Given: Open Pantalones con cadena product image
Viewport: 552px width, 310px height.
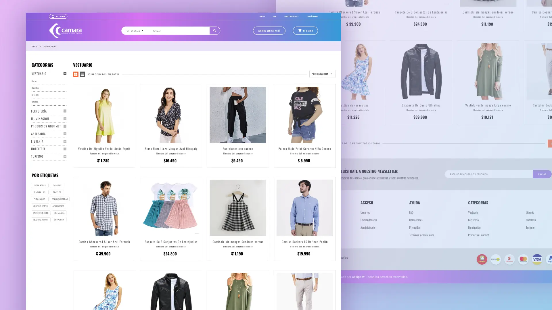Looking at the screenshot, I should click(x=238, y=115).
